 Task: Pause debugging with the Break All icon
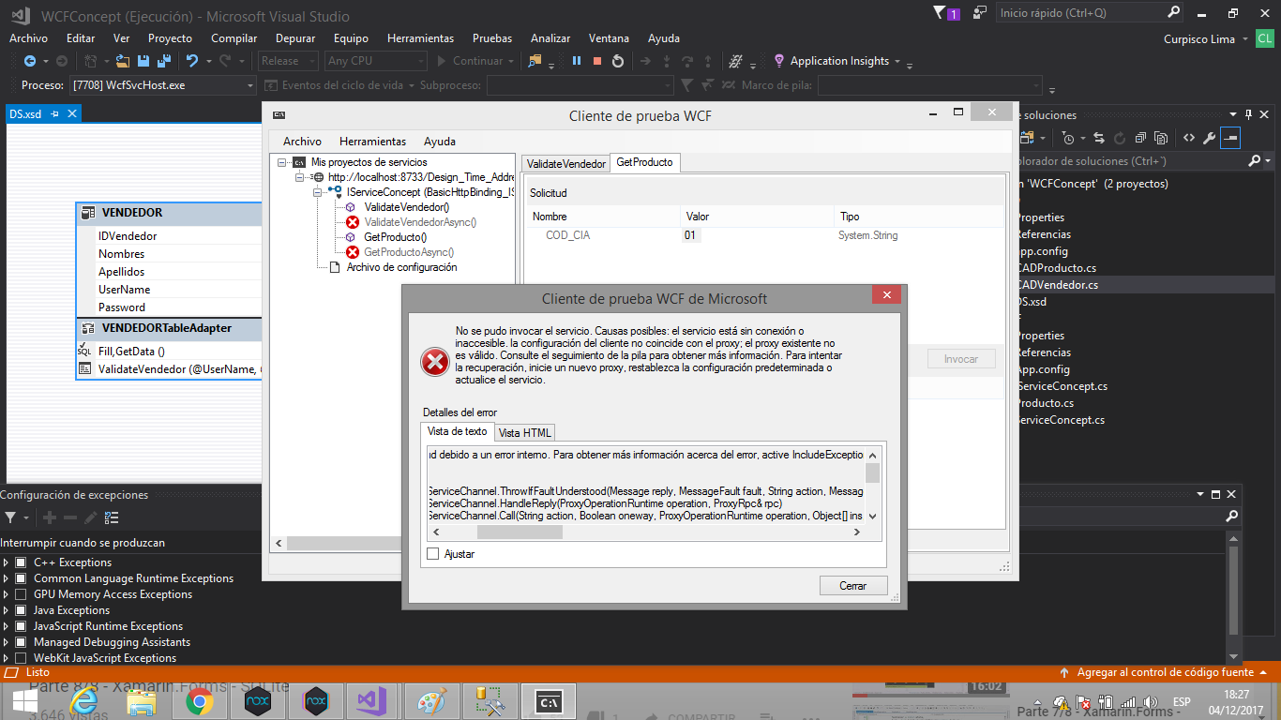(576, 61)
